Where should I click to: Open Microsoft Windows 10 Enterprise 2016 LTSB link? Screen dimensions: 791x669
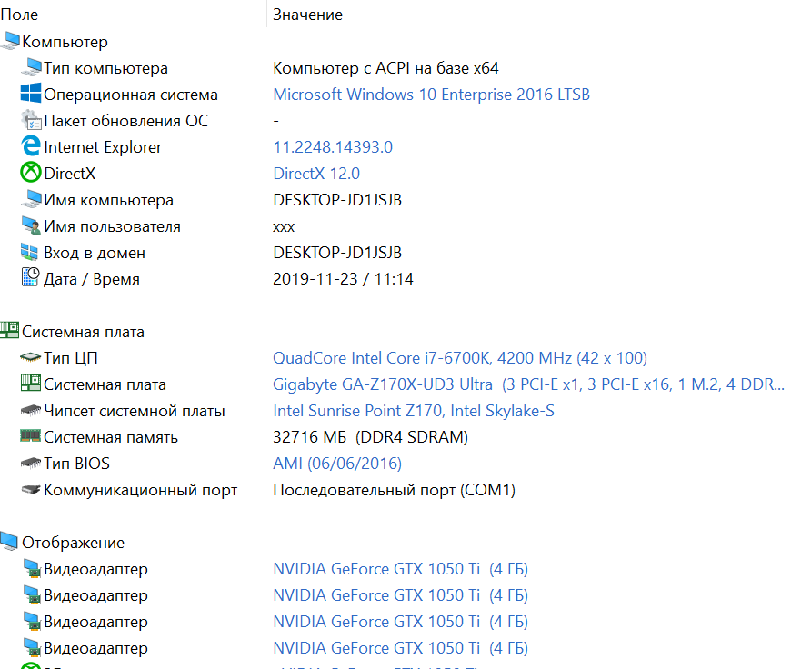pos(431,95)
